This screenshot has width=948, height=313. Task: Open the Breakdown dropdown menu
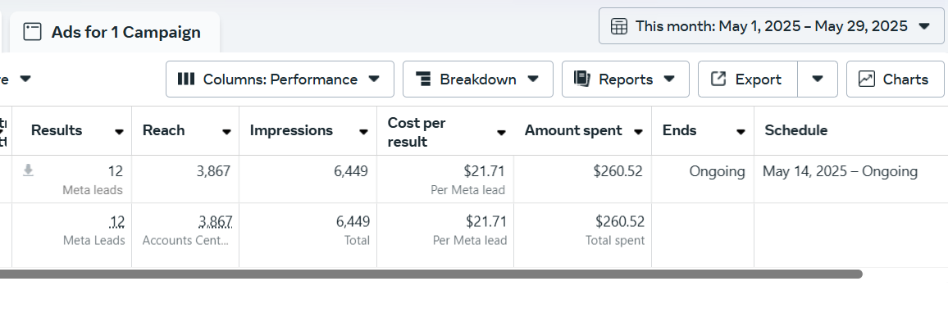point(477,79)
